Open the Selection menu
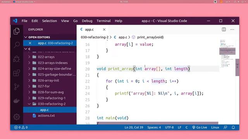 click(x=49, y=21)
